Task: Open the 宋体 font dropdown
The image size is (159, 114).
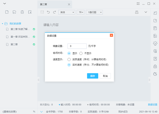Action: tap(67, 12)
